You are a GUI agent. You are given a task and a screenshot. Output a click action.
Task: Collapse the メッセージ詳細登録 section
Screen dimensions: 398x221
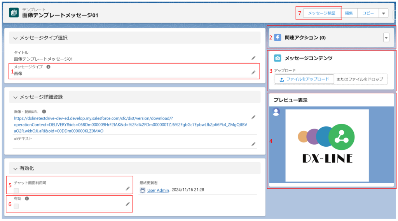pos(16,97)
